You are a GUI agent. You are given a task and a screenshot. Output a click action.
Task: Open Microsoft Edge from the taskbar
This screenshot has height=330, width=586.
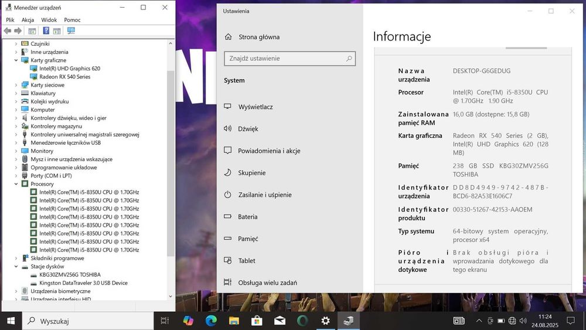click(x=211, y=321)
